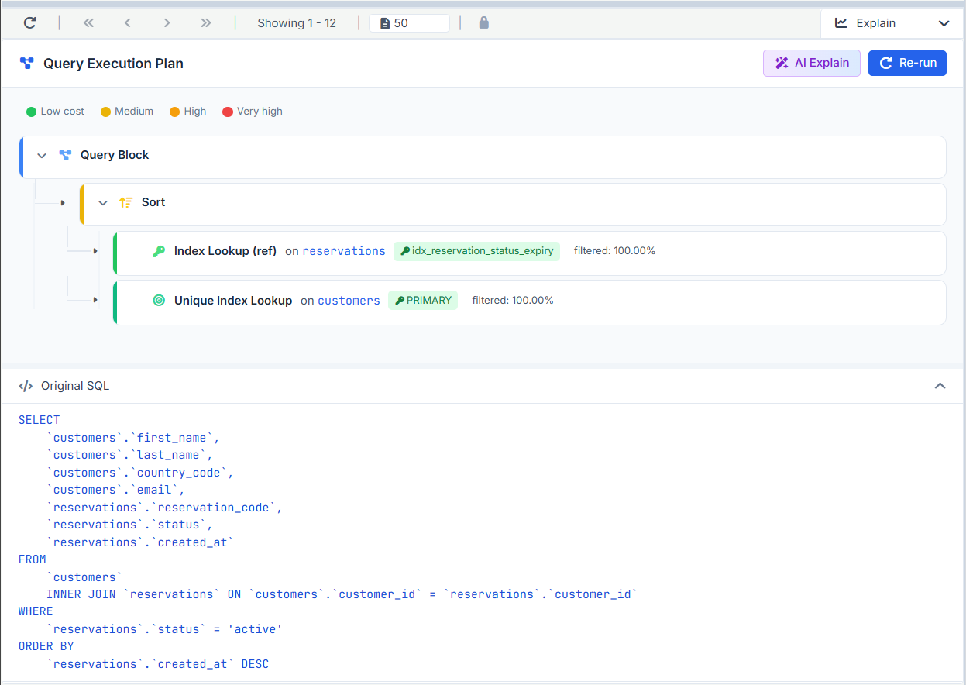
Task: Click the refresh icon in the toolbar
Action: pyautogui.click(x=29, y=23)
